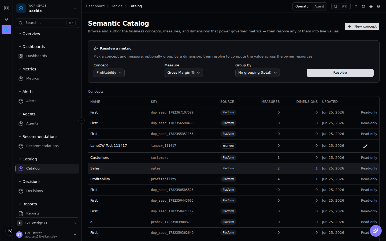Switch to Operator mode

pyautogui.click(x=302, y=6)
